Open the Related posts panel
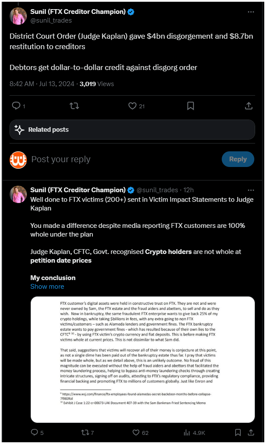Screen dimensions: 266x444 click(x=132, y=130)
